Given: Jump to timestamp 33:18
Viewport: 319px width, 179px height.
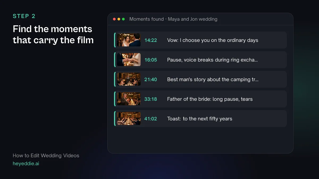Looking at the screenshot, I should pyautogui.click(x=151, y=99).
